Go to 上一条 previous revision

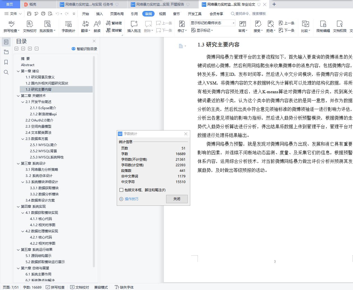click(286, 23)
